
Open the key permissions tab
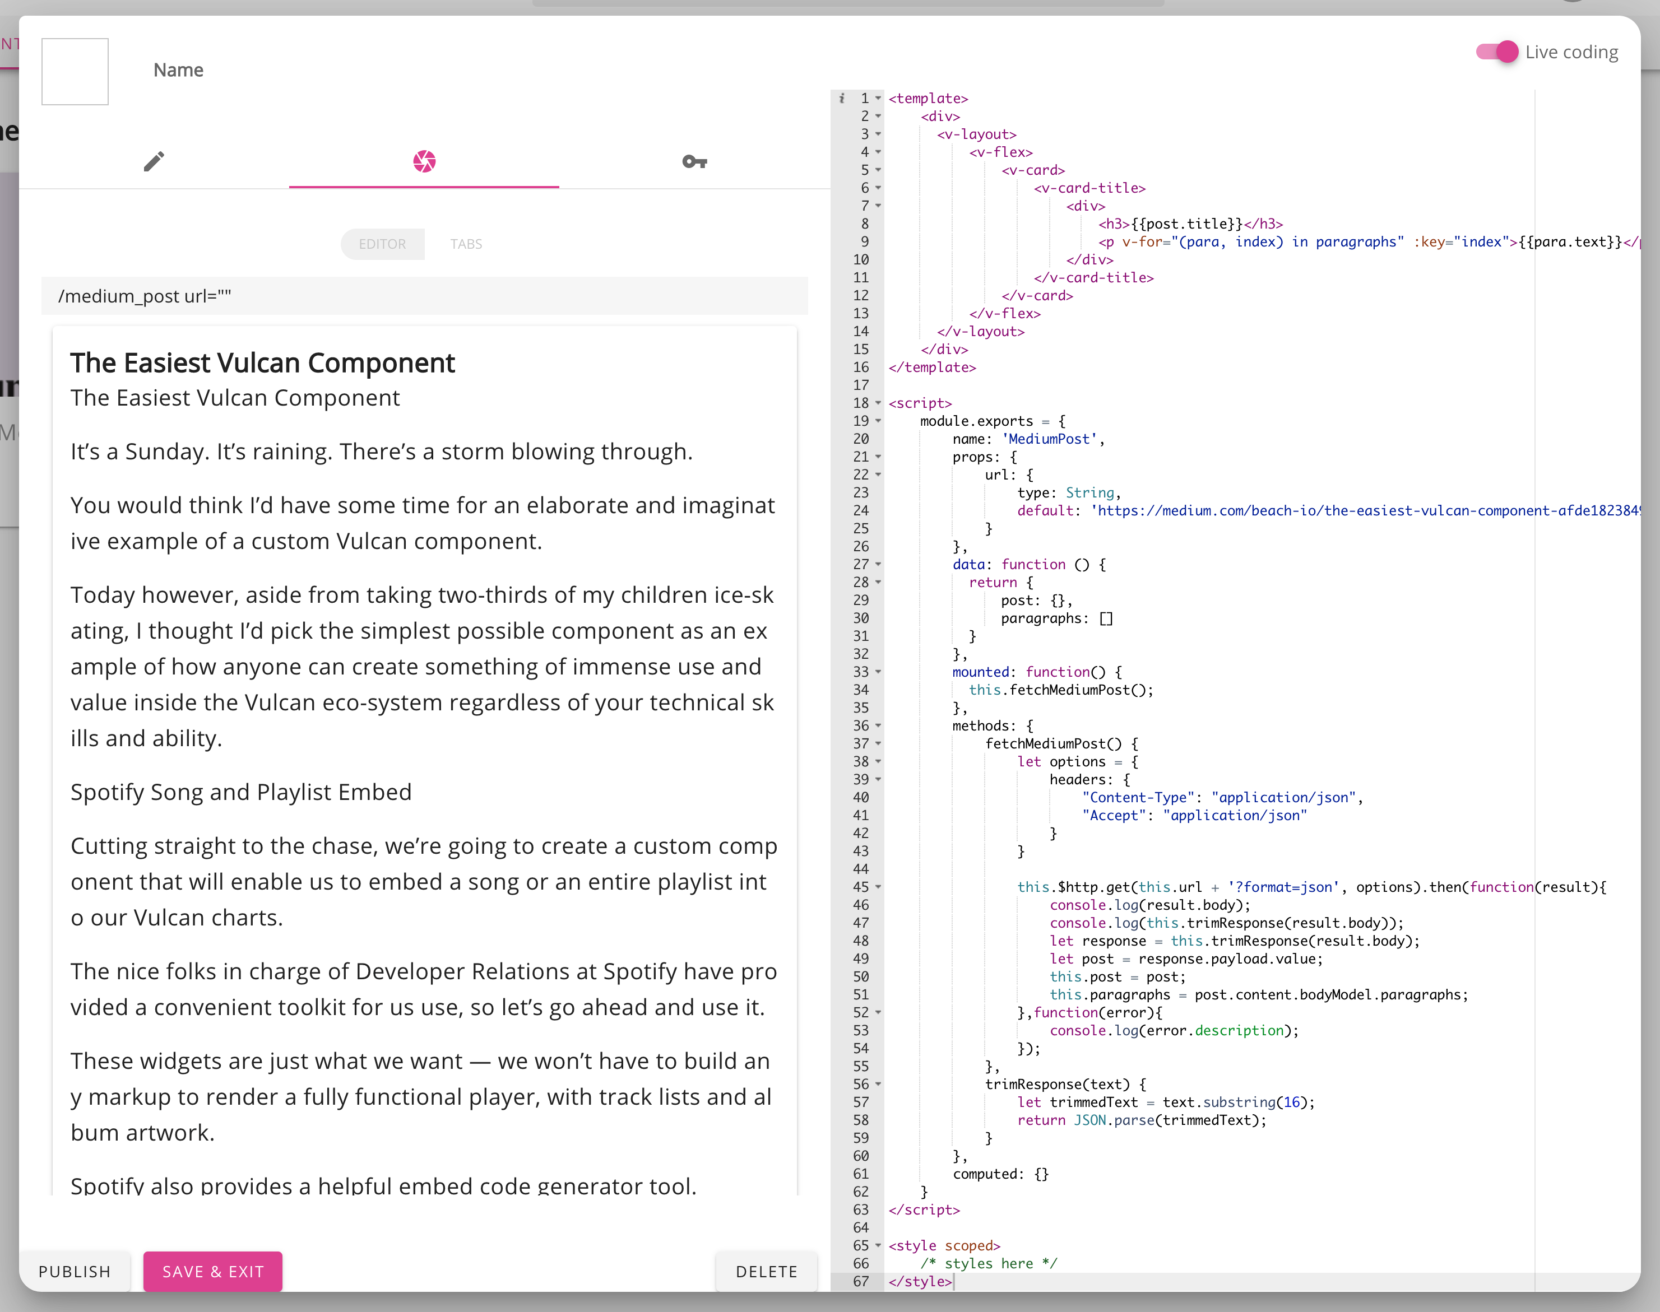pyautogui.click(x=694, y=161)
